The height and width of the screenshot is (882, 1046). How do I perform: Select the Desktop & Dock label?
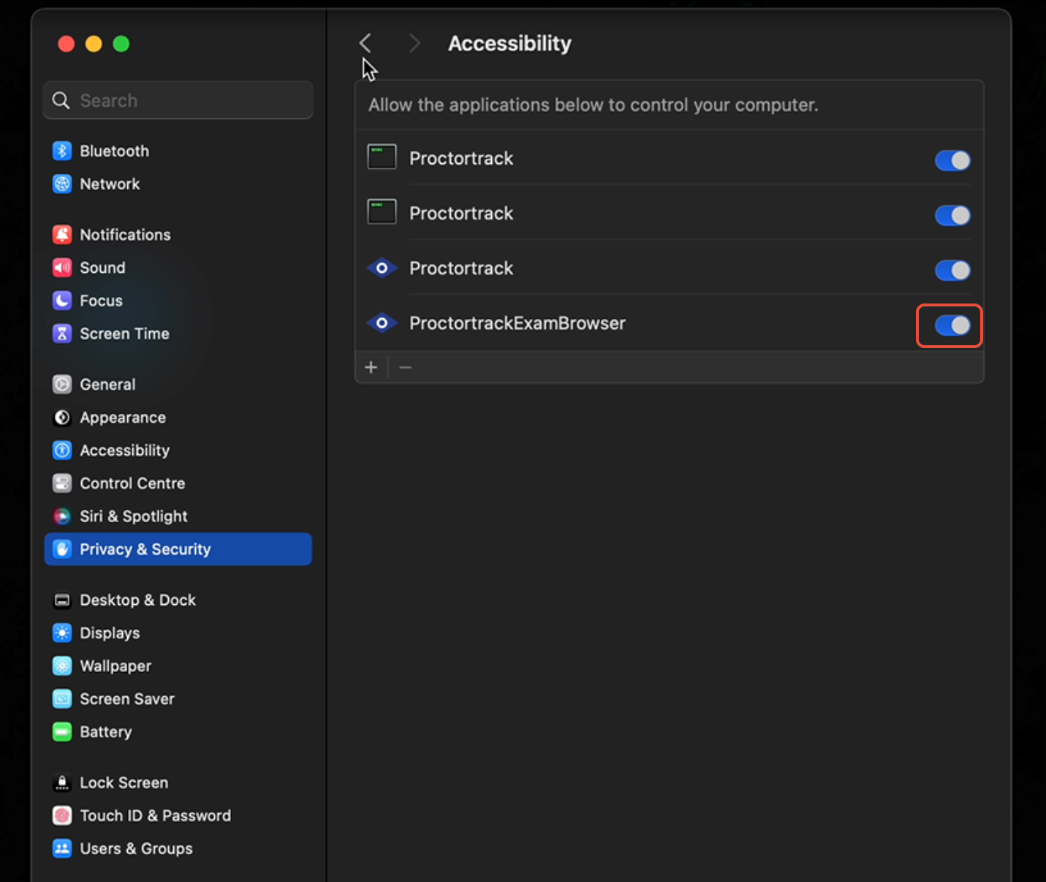pos(138,600)
